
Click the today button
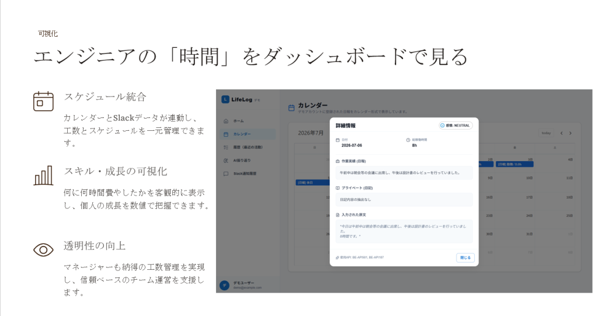[546, 133]
